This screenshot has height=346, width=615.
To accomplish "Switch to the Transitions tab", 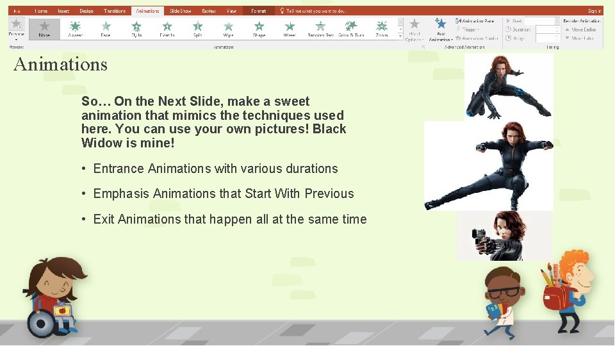I will point(115,11).
